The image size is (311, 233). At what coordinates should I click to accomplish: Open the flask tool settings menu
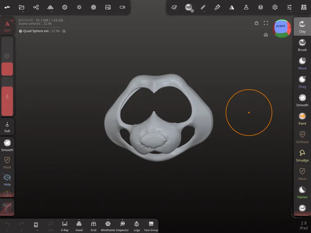pos(246,7)
